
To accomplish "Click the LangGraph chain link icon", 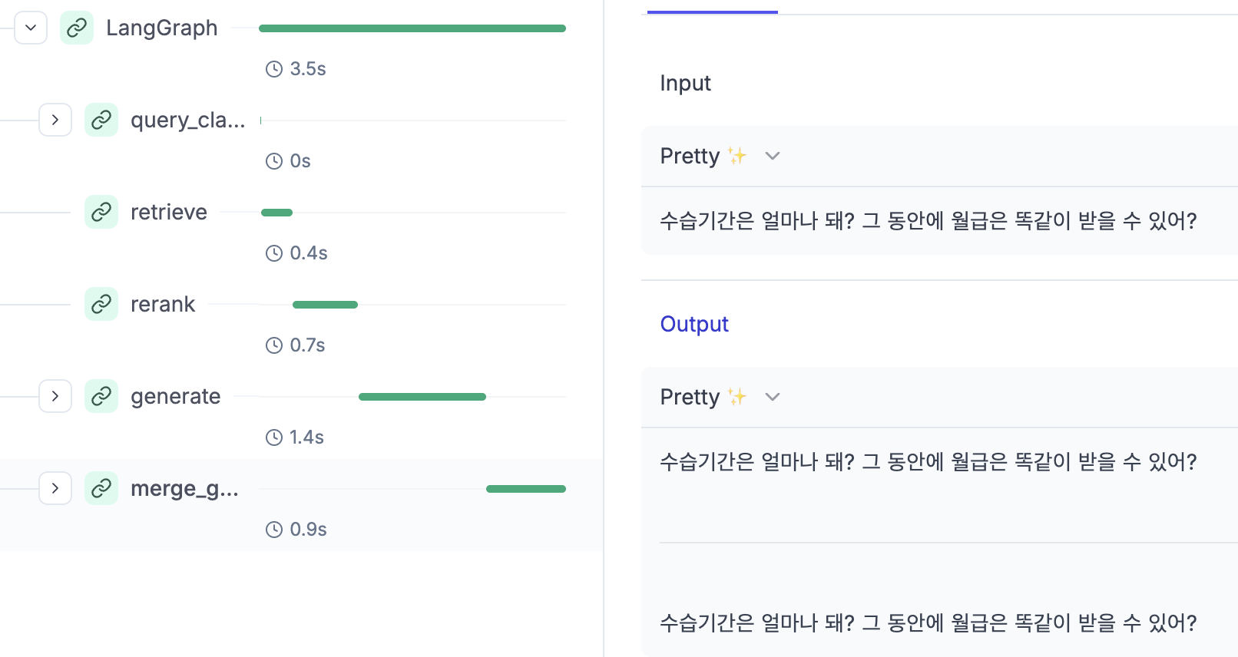I will point(77,28).
